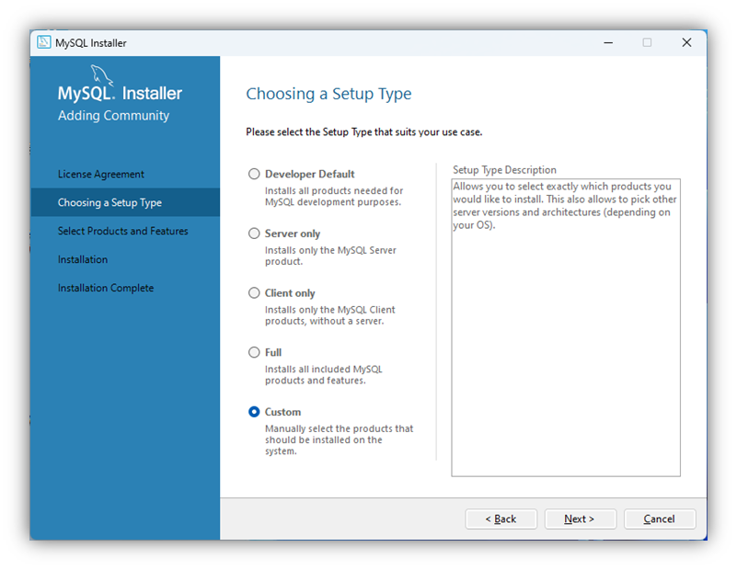The image size is (737, 570).
Task: Select the Custom setup radio button
Action: [x=254, y=412]
